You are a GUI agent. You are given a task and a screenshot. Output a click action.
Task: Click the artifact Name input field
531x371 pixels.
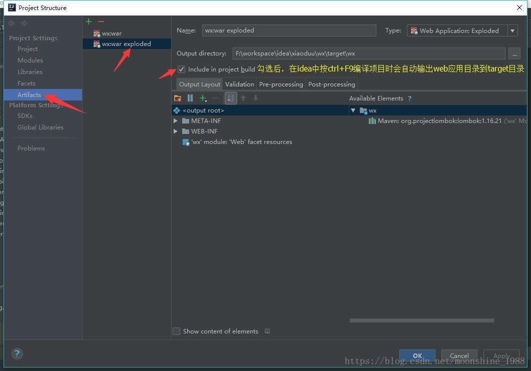click(289, 30)
